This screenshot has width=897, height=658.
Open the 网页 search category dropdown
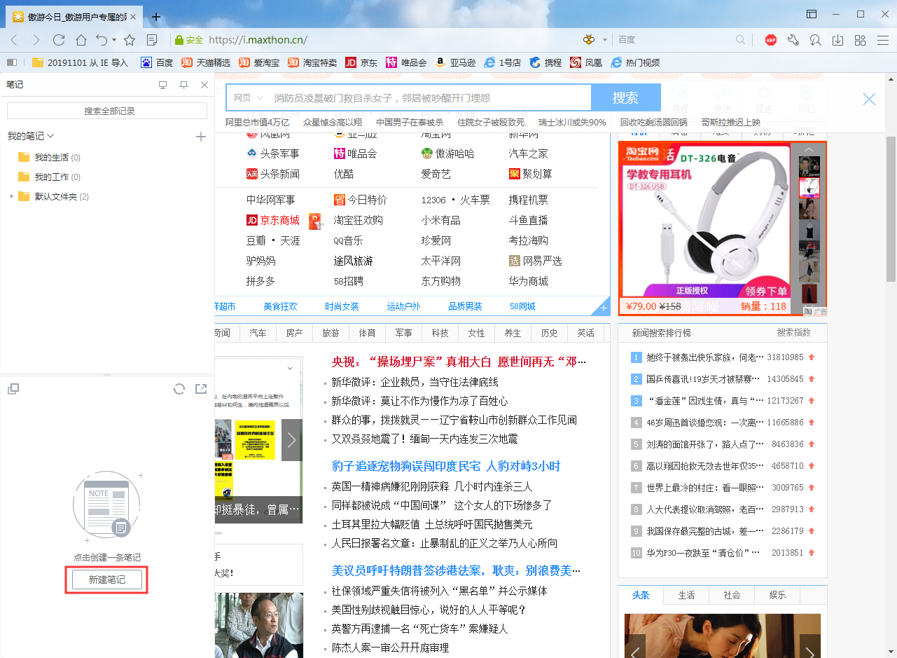(249, 97)
